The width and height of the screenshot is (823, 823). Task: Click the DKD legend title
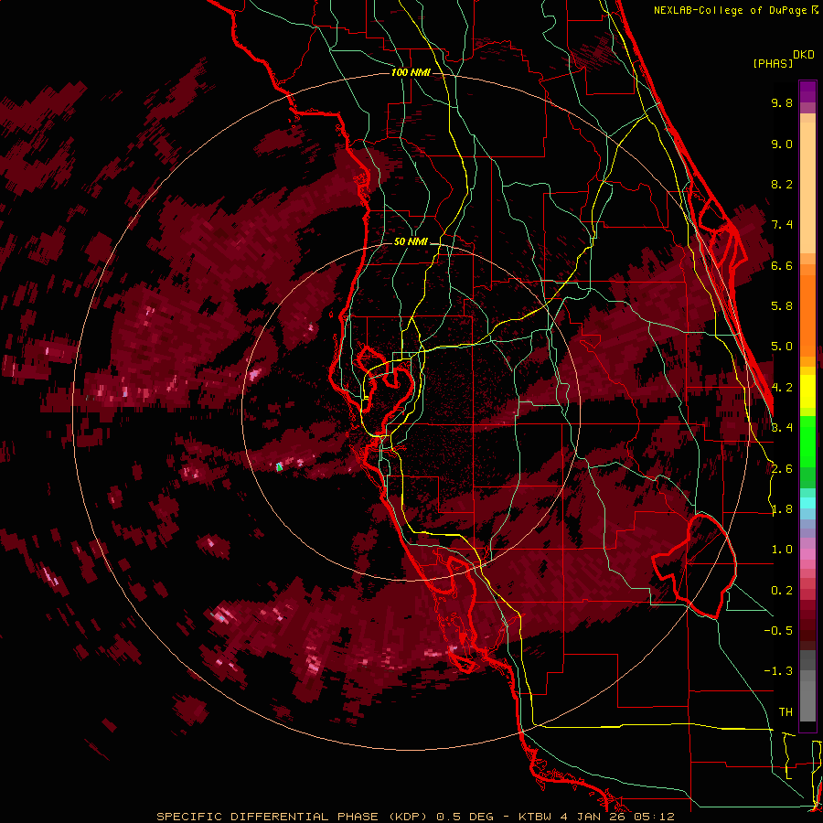804,55
